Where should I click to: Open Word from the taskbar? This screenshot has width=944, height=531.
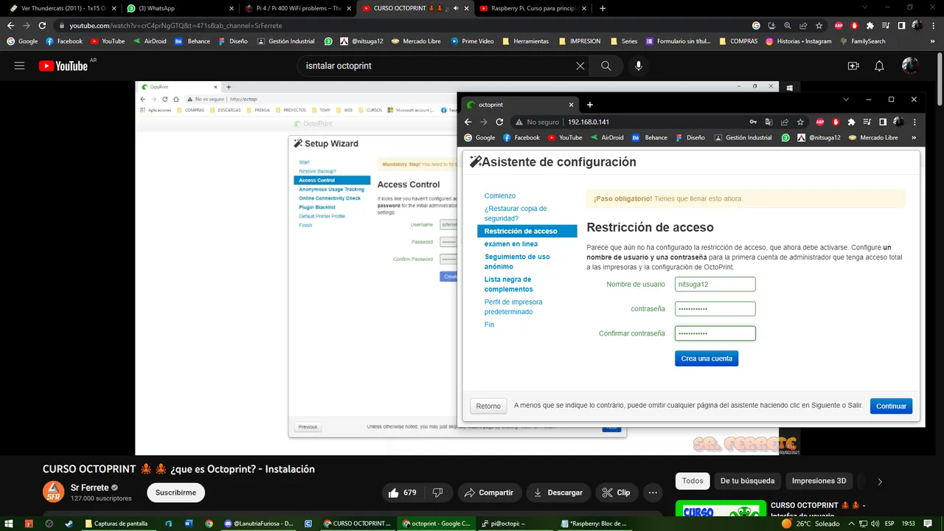189,524
